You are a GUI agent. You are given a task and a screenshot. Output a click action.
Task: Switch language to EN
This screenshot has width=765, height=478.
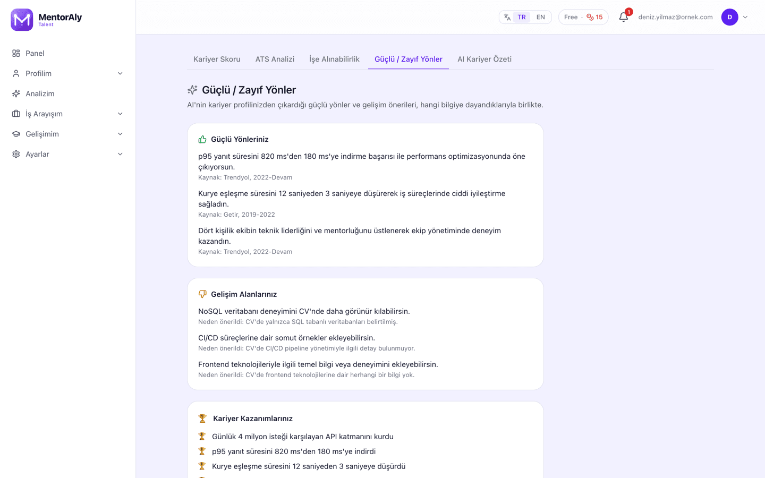click(x=540, y=17)
